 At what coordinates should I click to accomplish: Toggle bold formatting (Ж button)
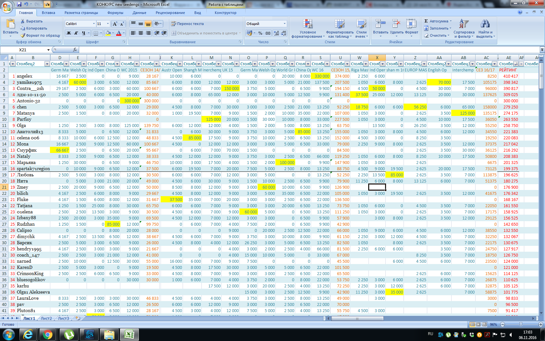[69, 33]
